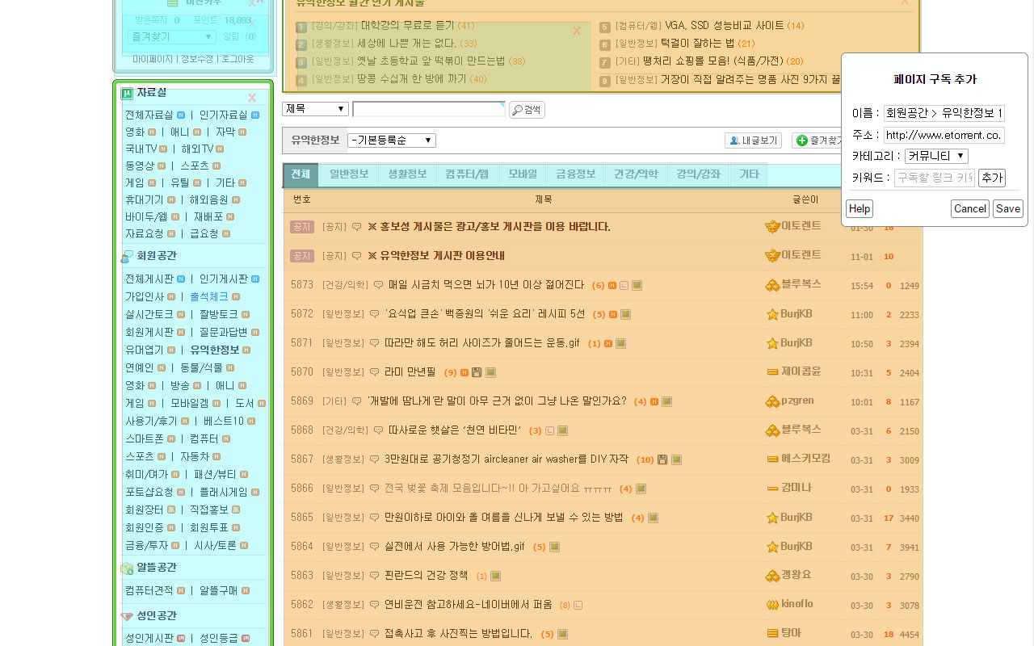
Task: Click the 로그아웃 link
Action: [x=237, y=59]
